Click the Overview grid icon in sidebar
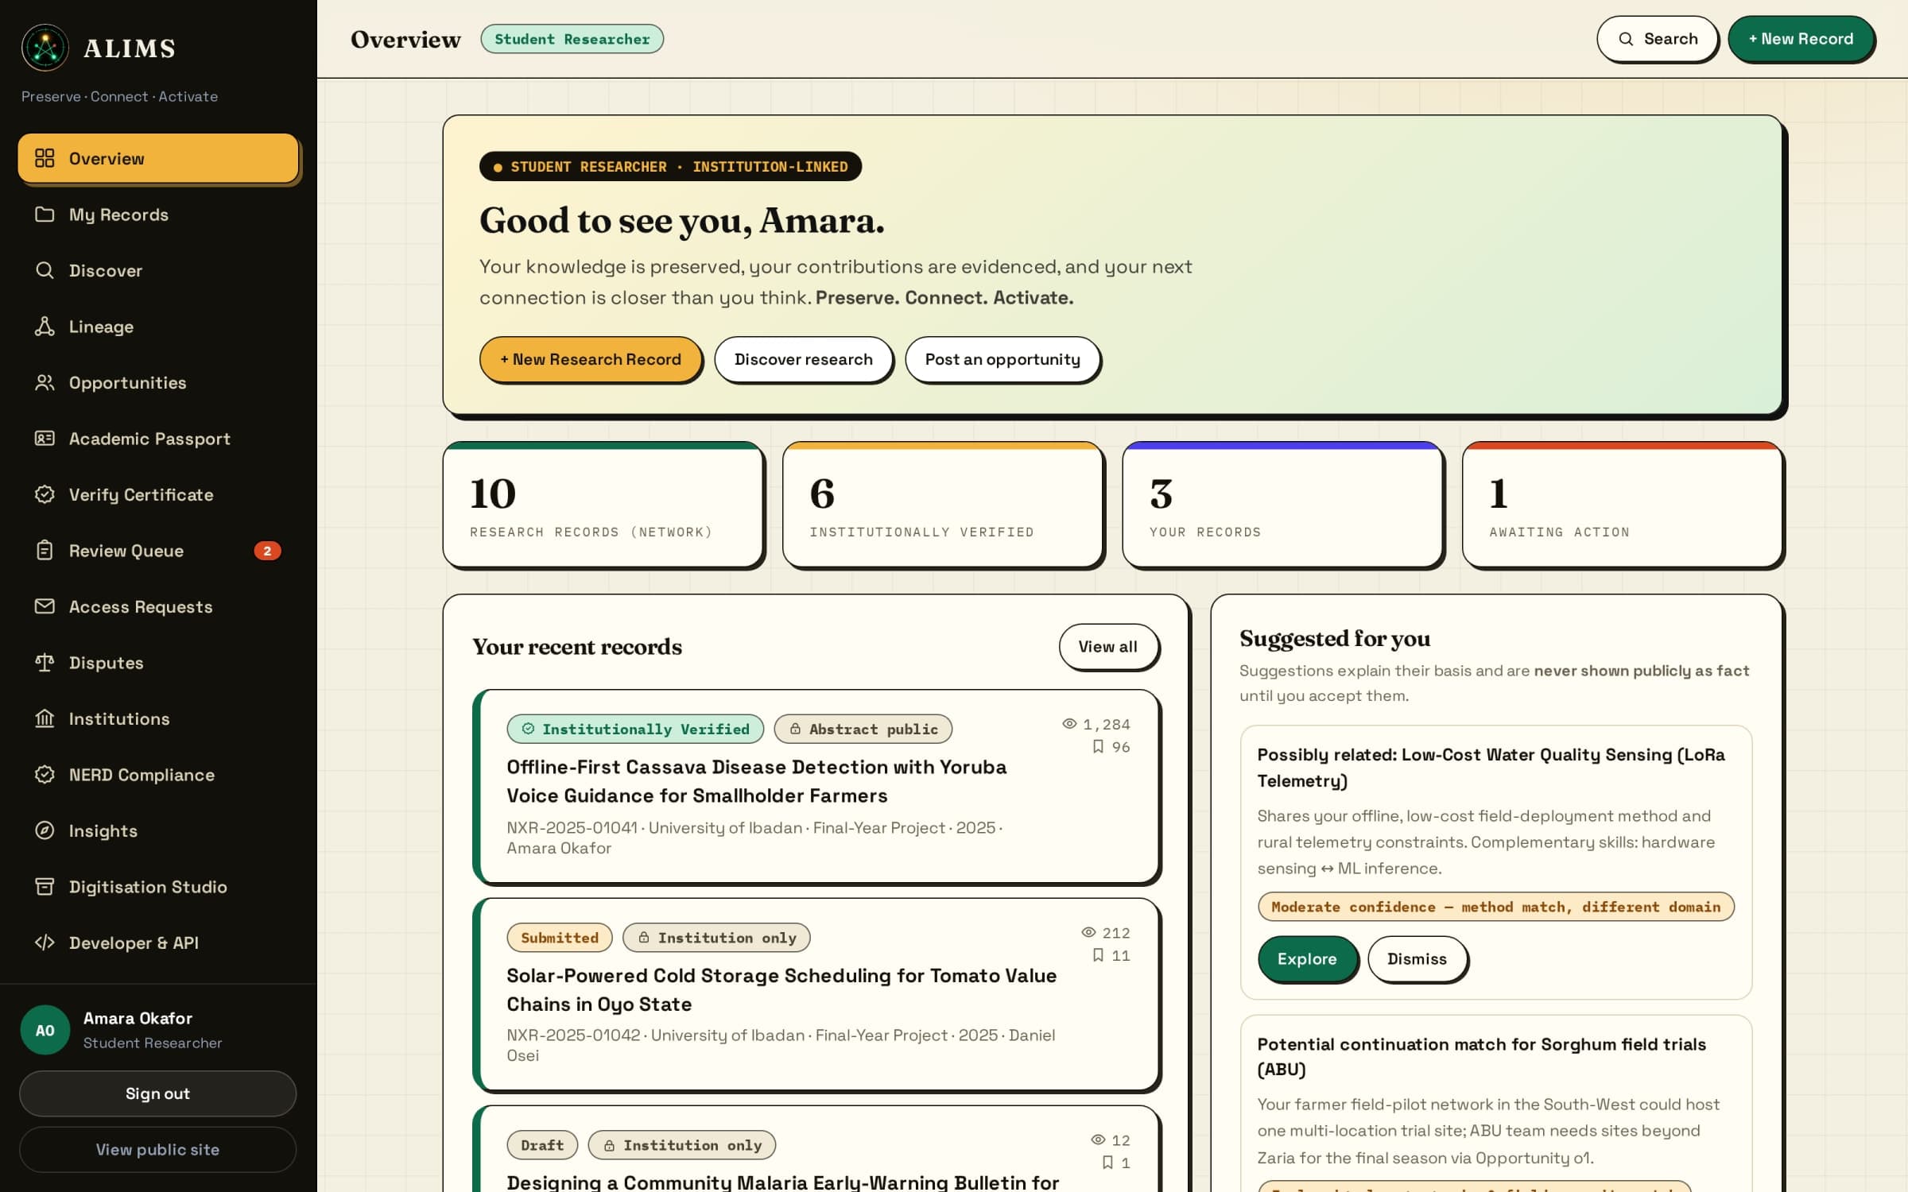This screenshot has width=1908, height=1192. pyautogui.click(x=45, y=158)
